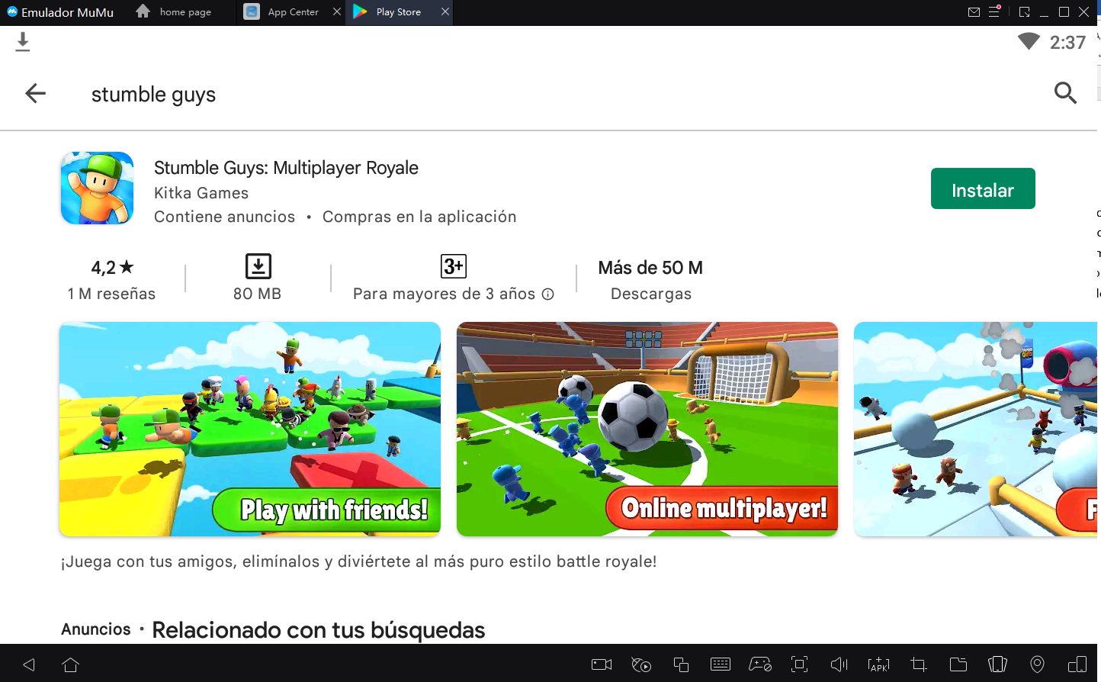
Task: Open the downloads arrow icon at top left
Action: point(23,43)
